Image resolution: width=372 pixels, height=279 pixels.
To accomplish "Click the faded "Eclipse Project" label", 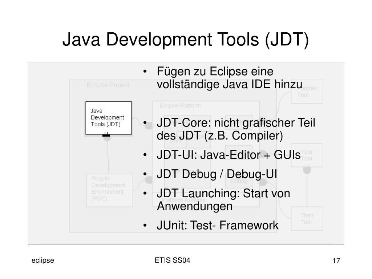I will point(108,85).
